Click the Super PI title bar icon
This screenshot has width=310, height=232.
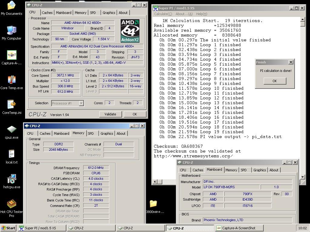155,8
